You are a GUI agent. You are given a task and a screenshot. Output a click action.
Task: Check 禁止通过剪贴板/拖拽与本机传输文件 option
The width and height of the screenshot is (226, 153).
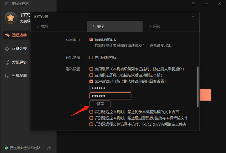tap(91, 118)
